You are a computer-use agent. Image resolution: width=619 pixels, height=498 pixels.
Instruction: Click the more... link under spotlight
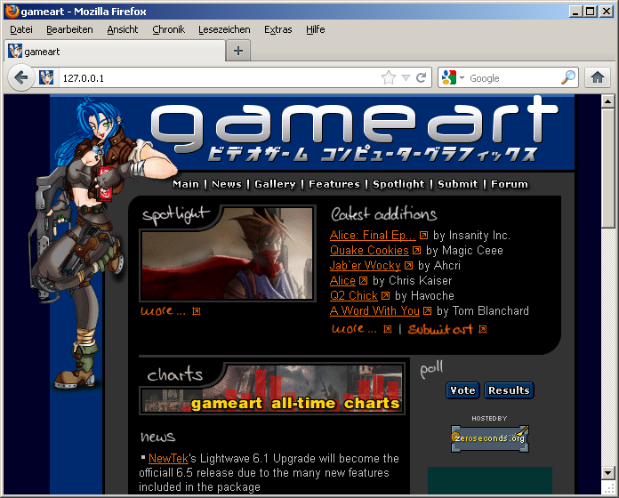click(163, 311)
